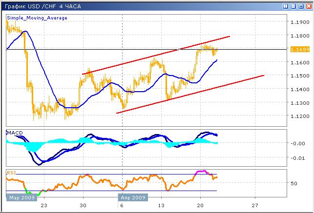Click the MACD -0.01 axis label
314x213 pixels.
pyautogui.click(x=297, y=157)
